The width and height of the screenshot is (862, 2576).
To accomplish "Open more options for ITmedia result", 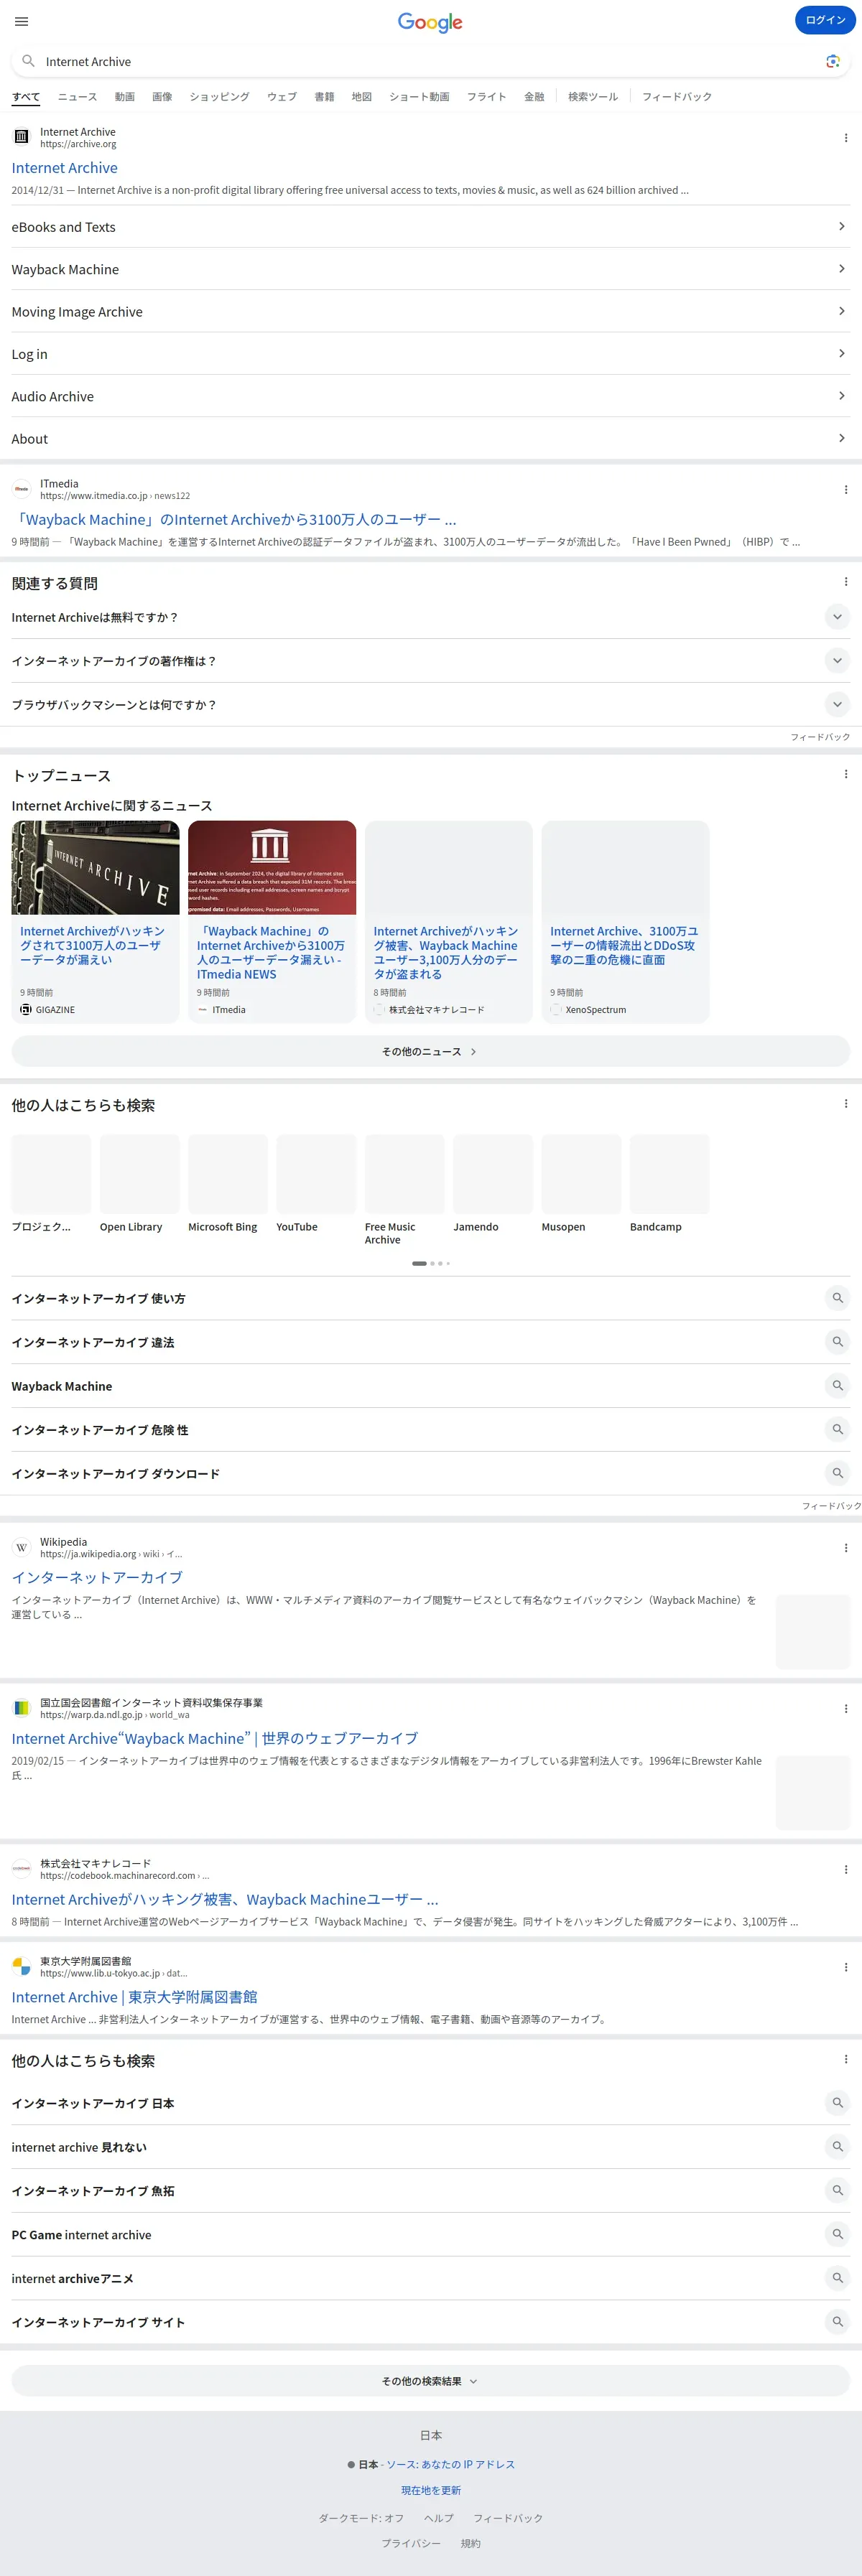I will pos(845,490).
